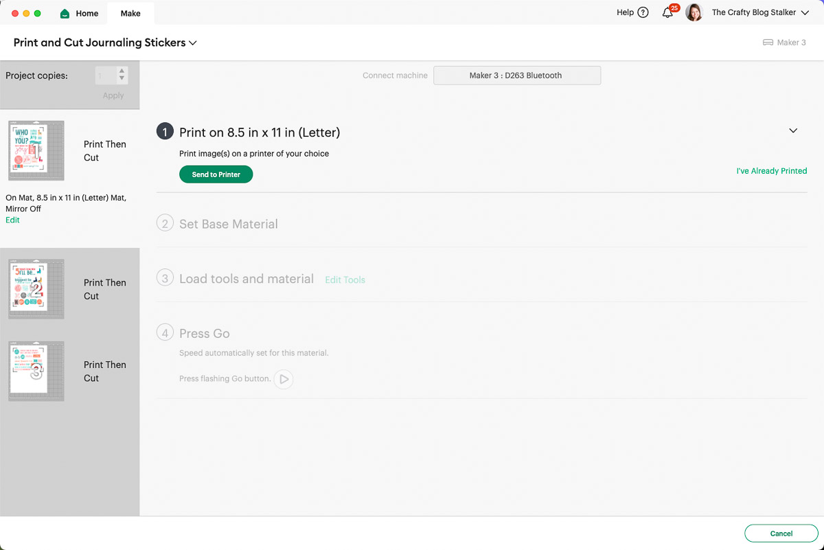
Task: Click the Apply button for project copies
Action: pos(113,95)
